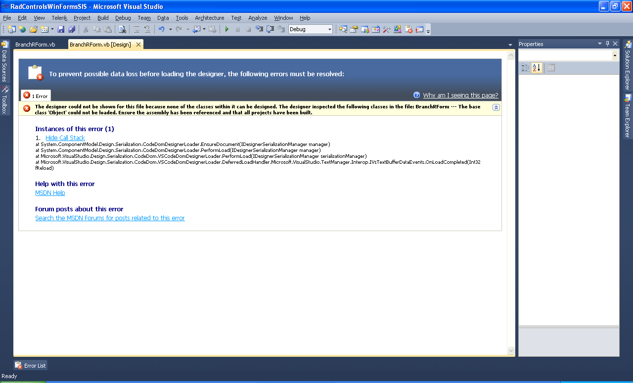Click the Paste toolbar icon
The height and width of the screenshot is (383, 633).
coord(107,29)
